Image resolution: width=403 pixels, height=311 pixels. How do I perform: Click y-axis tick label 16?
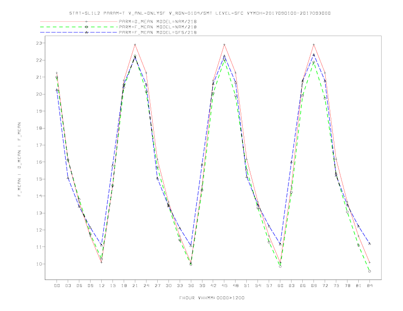coord(39,162)
